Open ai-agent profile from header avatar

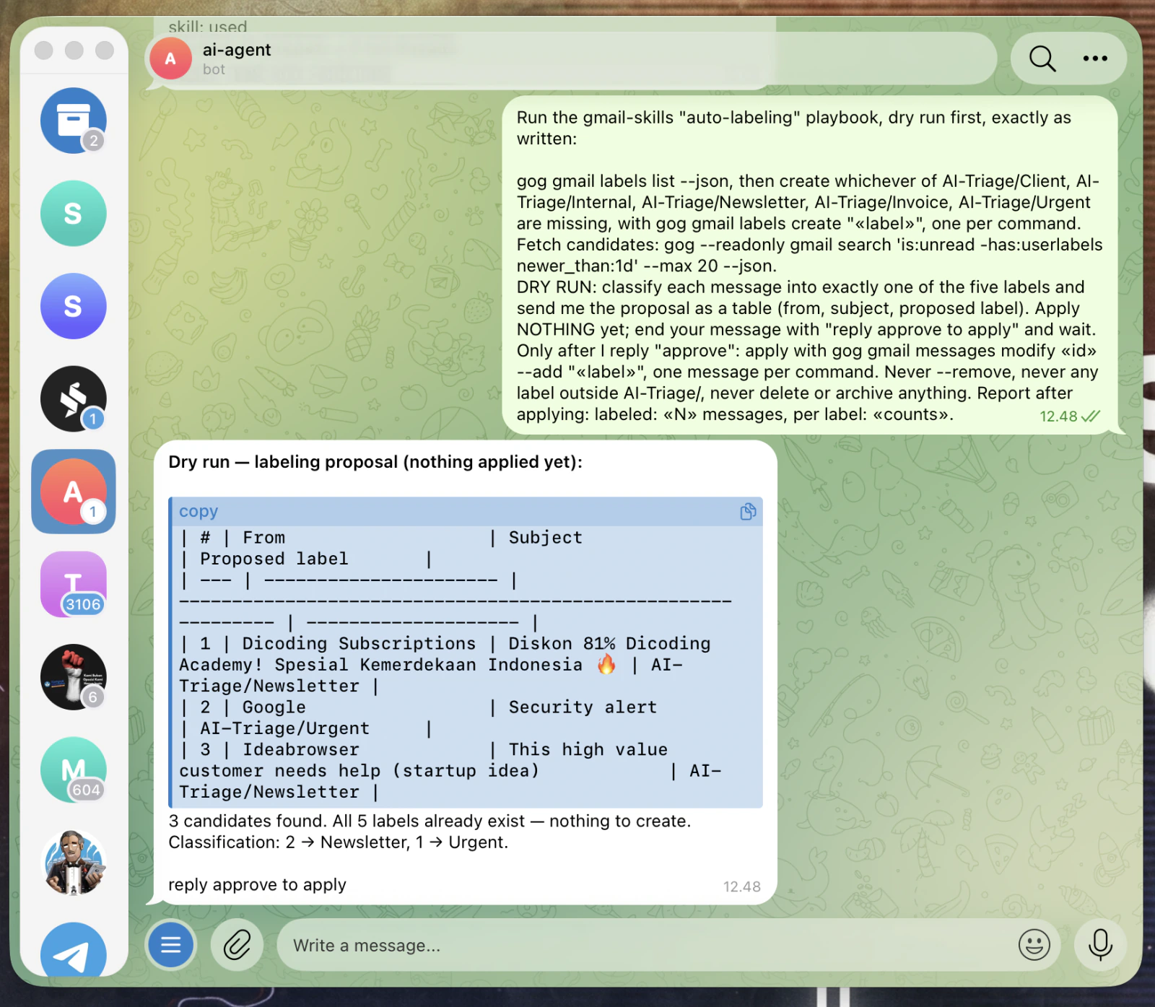(170, 58)
